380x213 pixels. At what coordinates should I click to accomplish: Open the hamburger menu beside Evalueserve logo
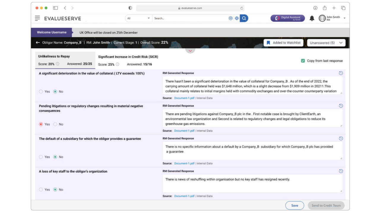(x=37, y=18)
